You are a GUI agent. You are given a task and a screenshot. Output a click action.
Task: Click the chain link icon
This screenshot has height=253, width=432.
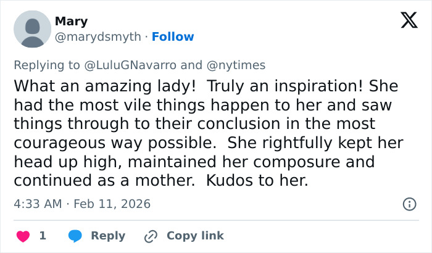coord(151,236)
